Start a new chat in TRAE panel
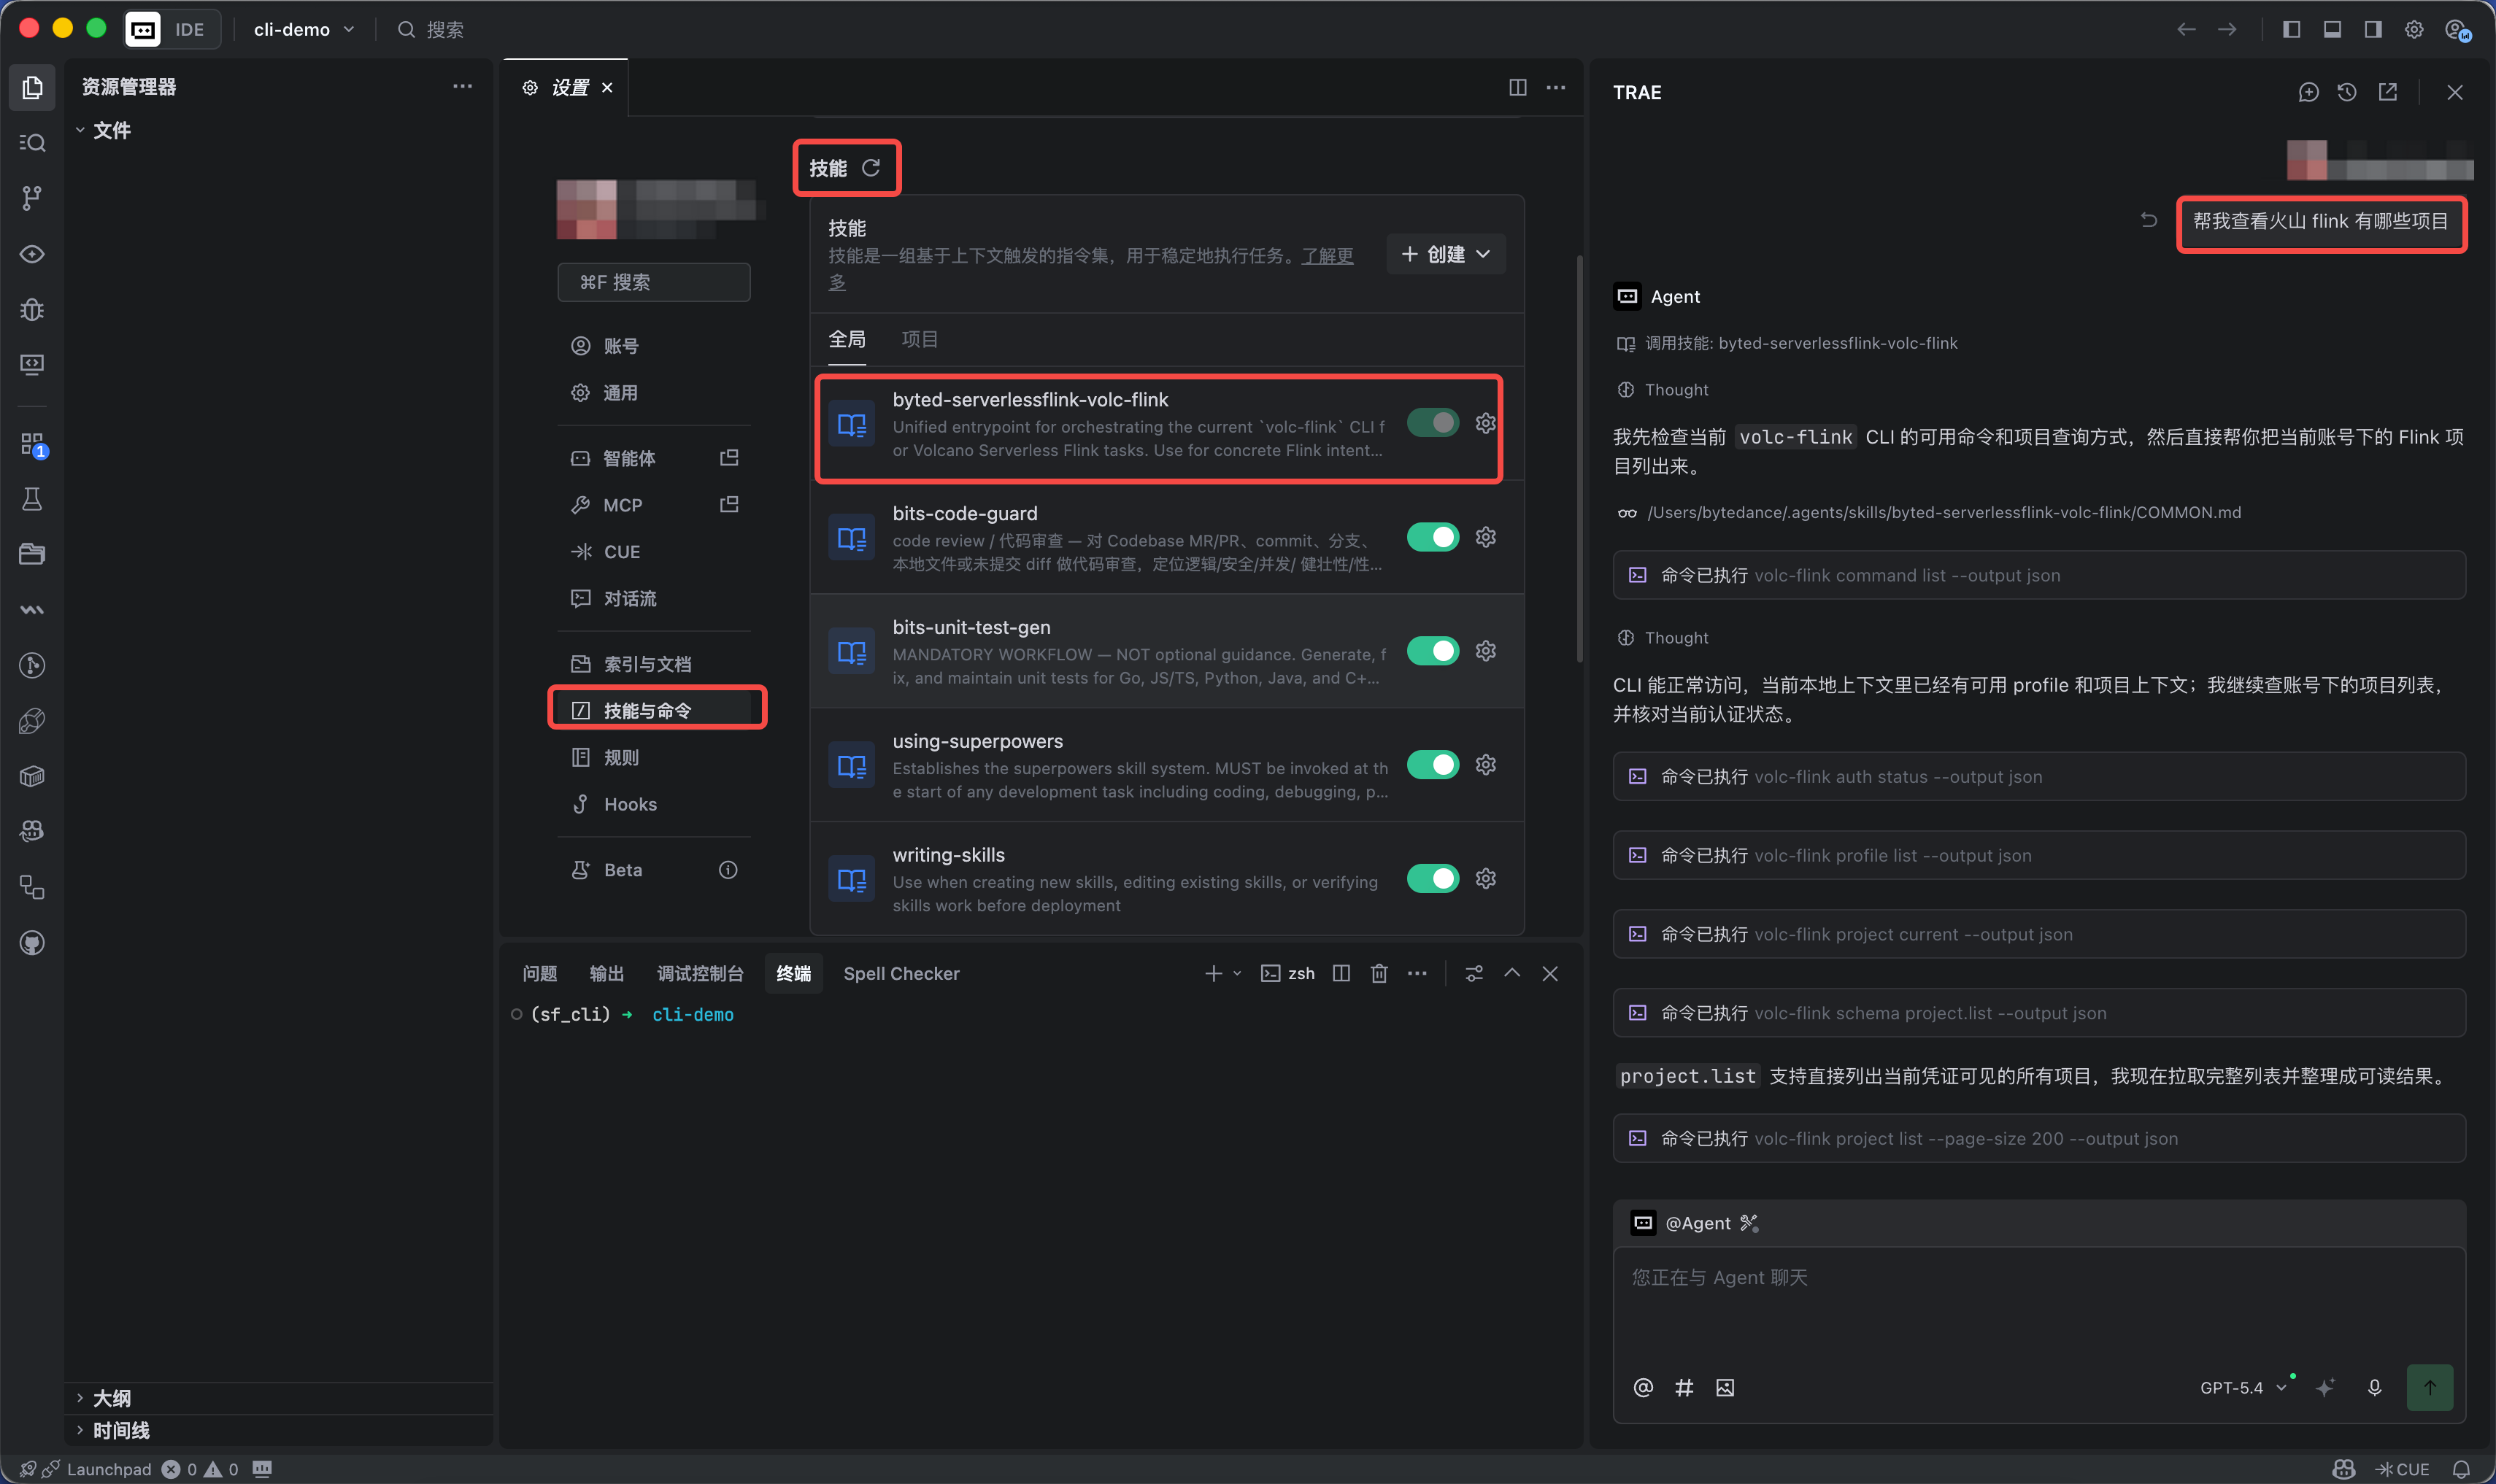The height and width of the screenshot is (1484, 2496). (x=2308, y=92)
